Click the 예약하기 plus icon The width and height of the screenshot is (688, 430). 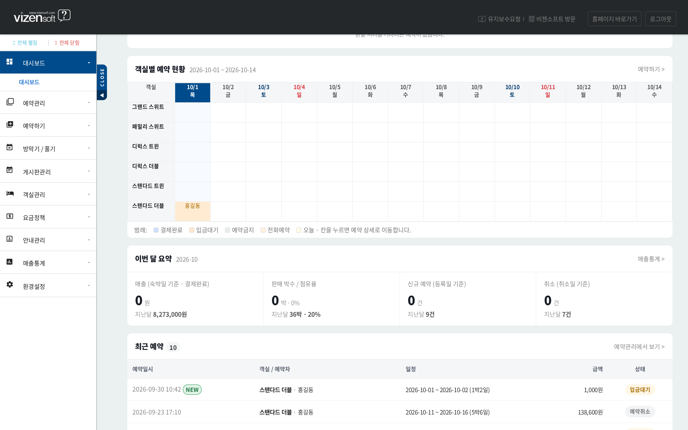(10, 124)
